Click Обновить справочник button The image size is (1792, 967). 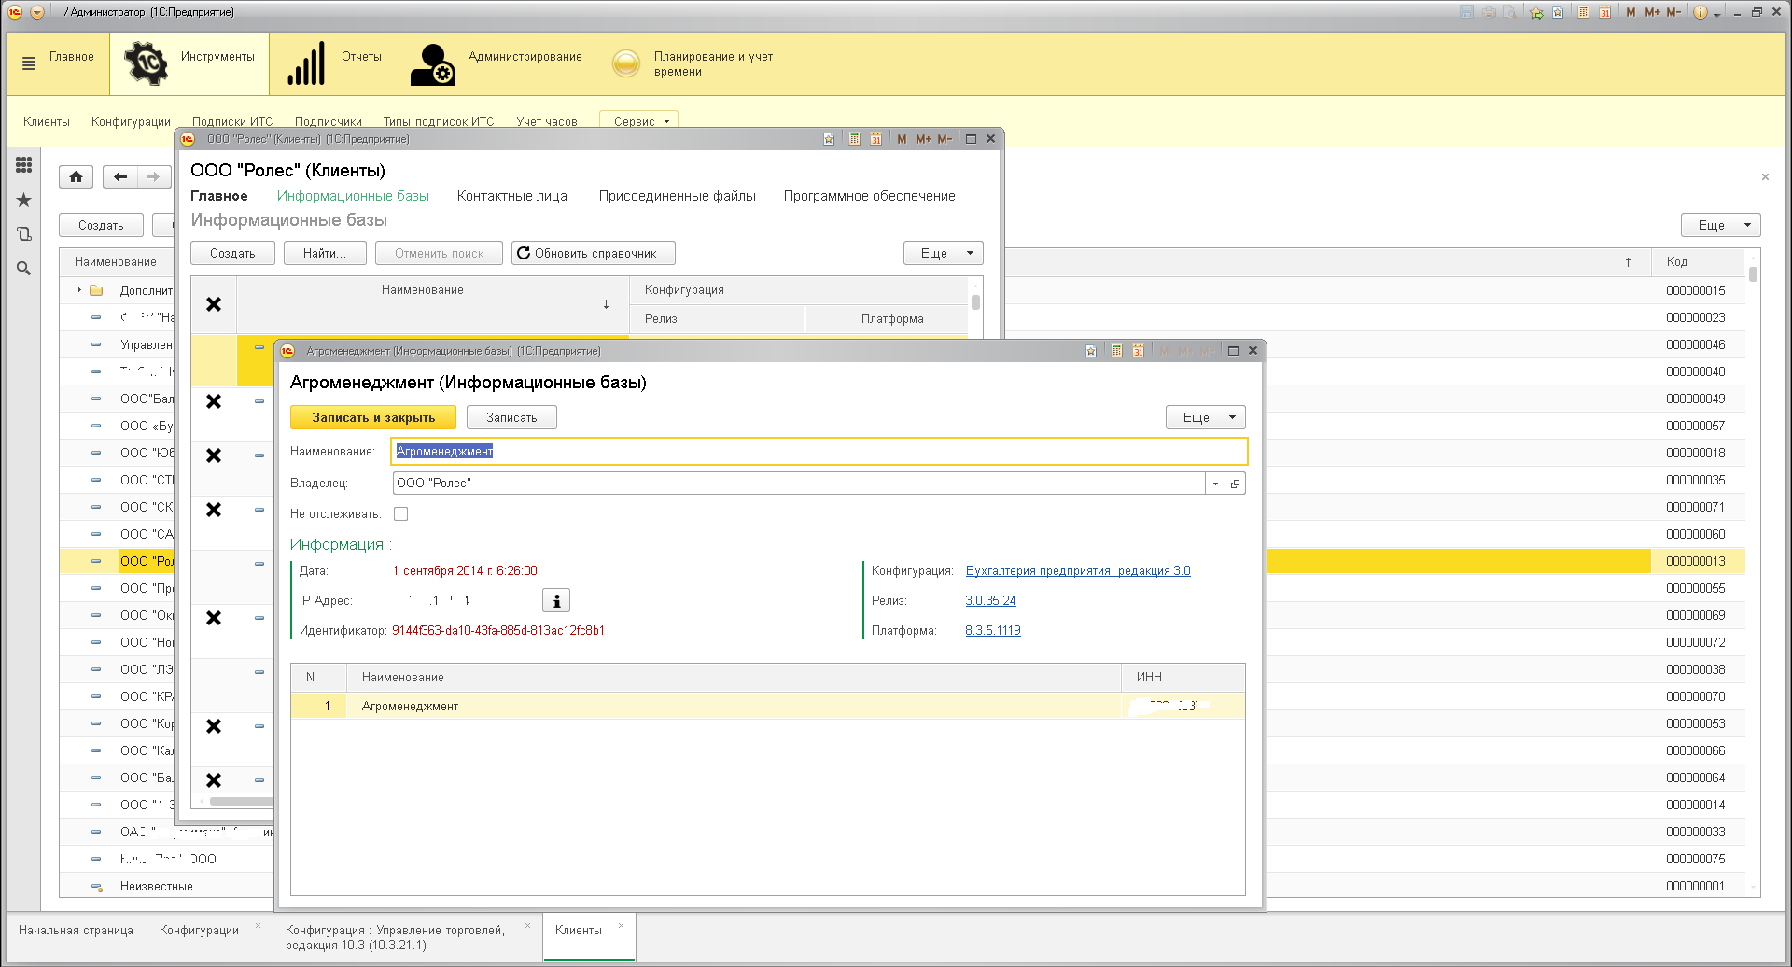[594, 253]
